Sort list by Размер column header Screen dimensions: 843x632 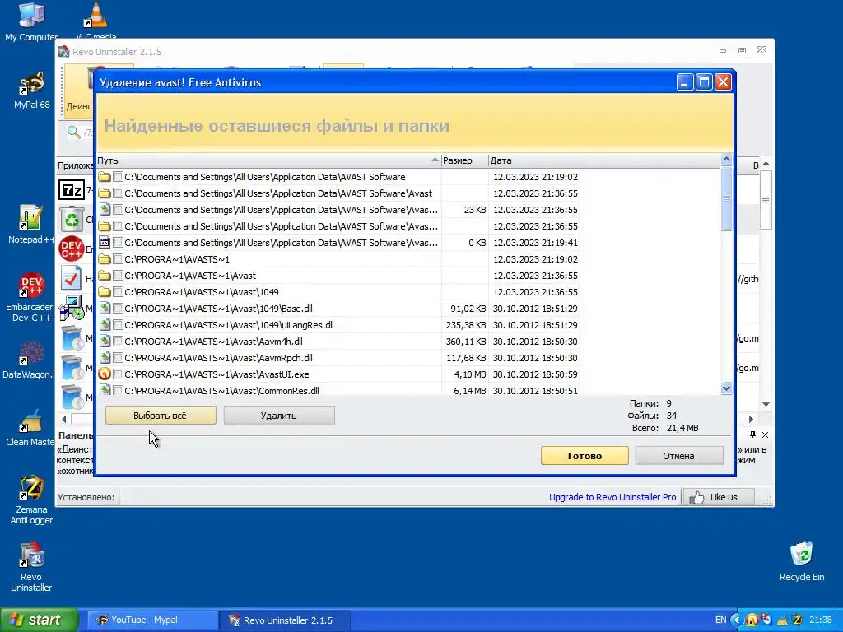tap(464, 160)
